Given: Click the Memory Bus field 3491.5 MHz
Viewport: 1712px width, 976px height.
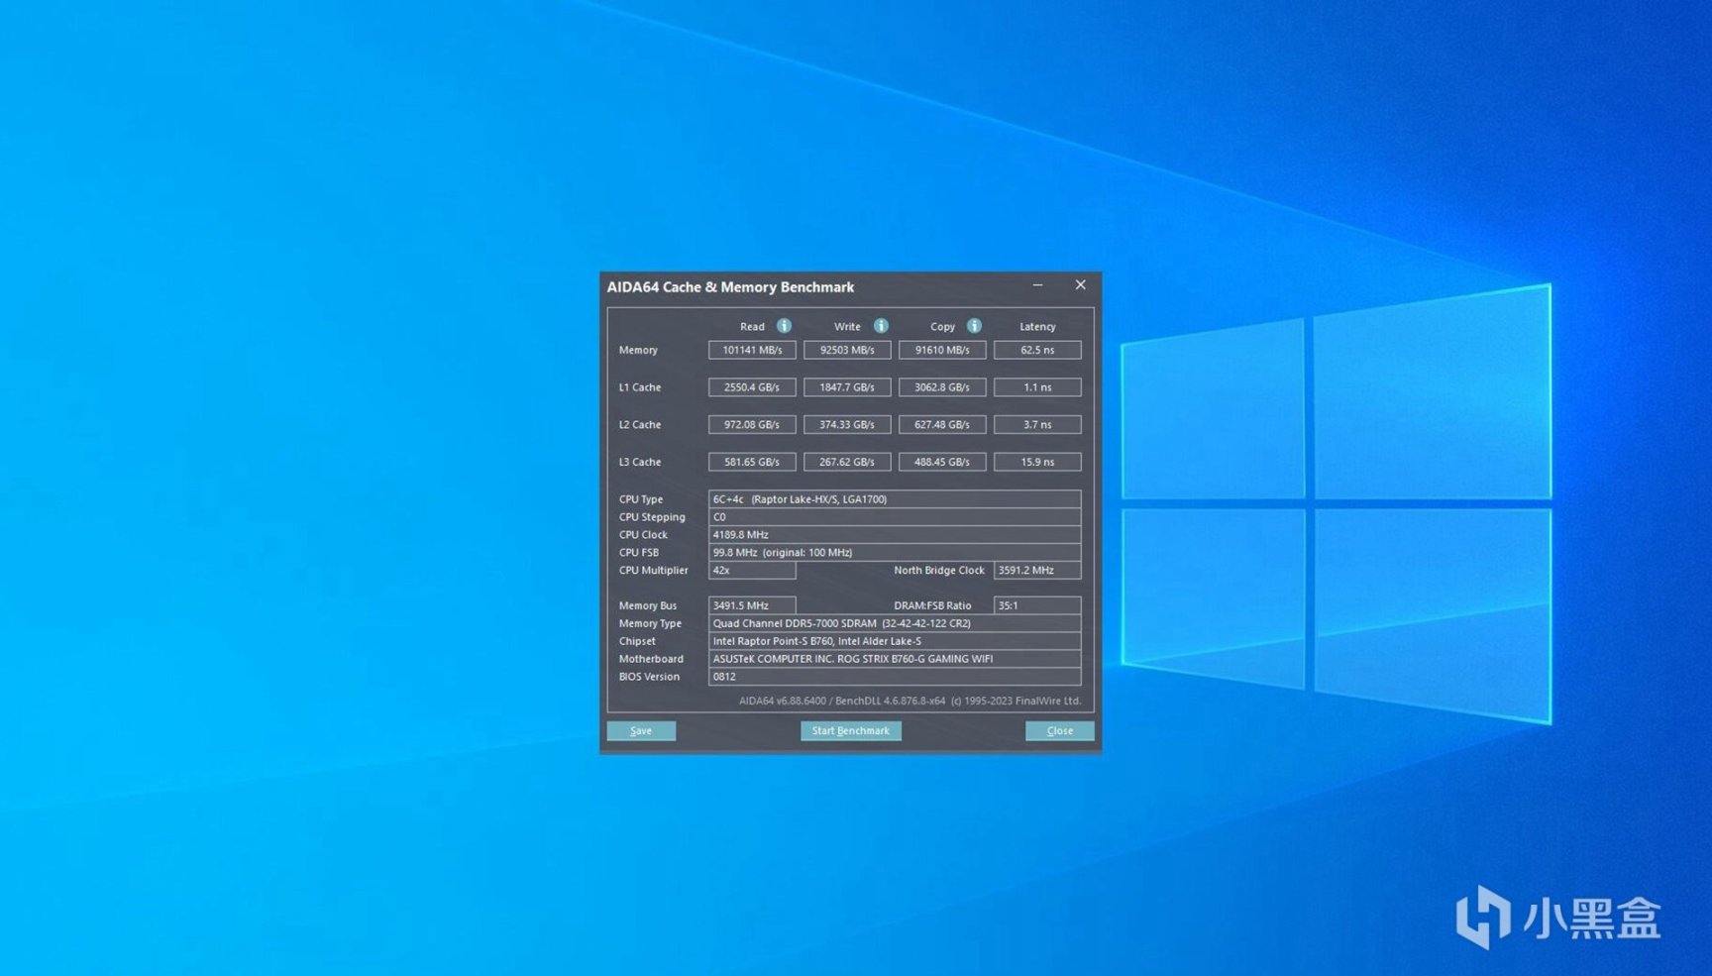Looking at the screenshot, I should point(752,605).
